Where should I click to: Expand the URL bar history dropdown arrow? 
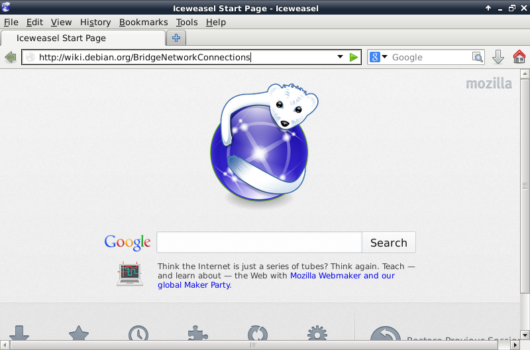340,57
